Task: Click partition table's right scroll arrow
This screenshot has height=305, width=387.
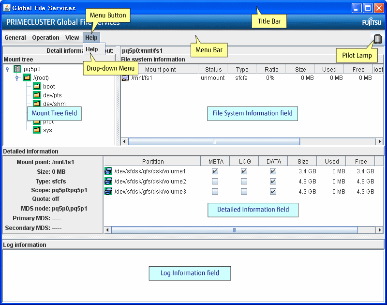Action: click(x=380, y=230)
